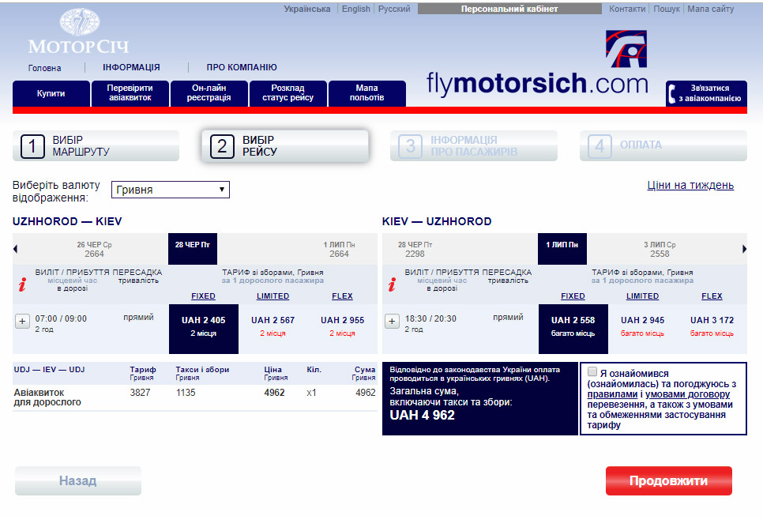The height and width of the screenshot is (516, 763).
Task: Go to step 1 Вибір маршруту
Action: click(x=96, y=145)
